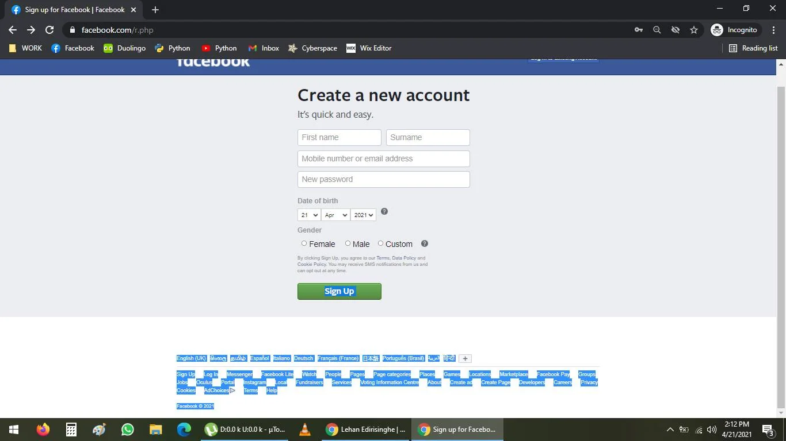
Task: Open File Explorer from the taskbar
Action: (156, 430)
